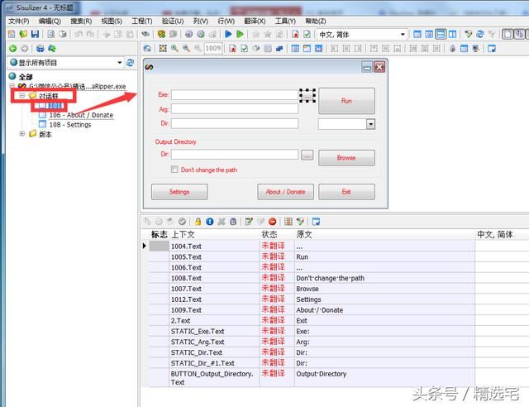This screenshot has height=407, width=529.
Task: Click the red stop-sign icon in grid toolbar
Action: 273,222
